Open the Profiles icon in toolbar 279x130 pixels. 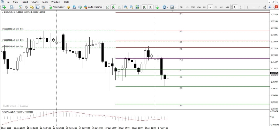(x=12, y=7)
